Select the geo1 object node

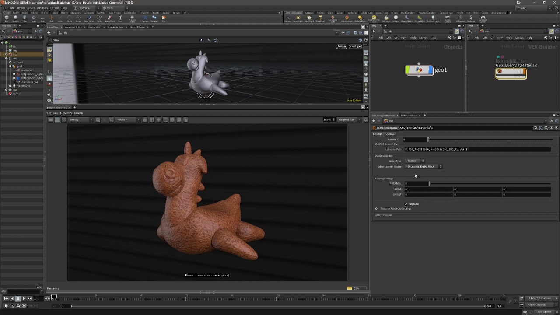click(419, 70)
